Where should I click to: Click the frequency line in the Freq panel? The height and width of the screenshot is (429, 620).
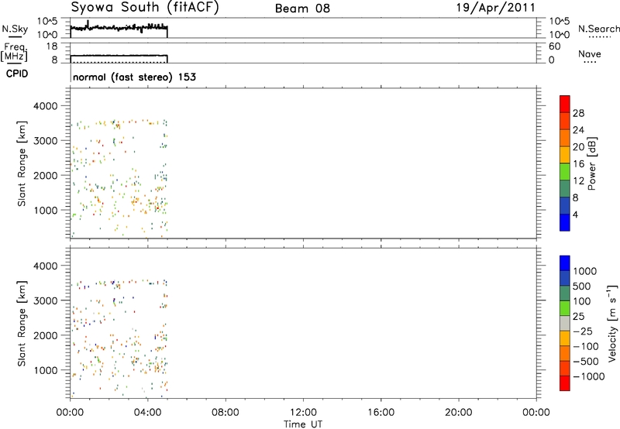[x=119, y=55]
